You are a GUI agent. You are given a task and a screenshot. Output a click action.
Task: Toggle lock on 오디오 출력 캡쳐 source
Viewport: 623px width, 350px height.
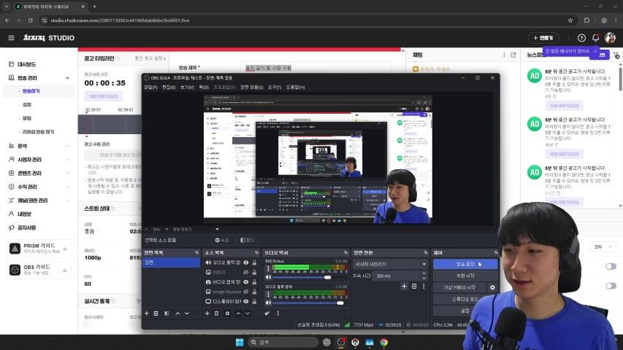click(254, 262)
